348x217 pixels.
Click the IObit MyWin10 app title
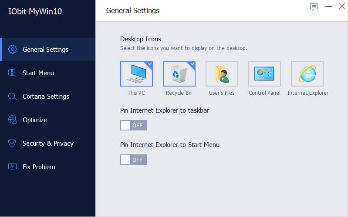(35, 11)
